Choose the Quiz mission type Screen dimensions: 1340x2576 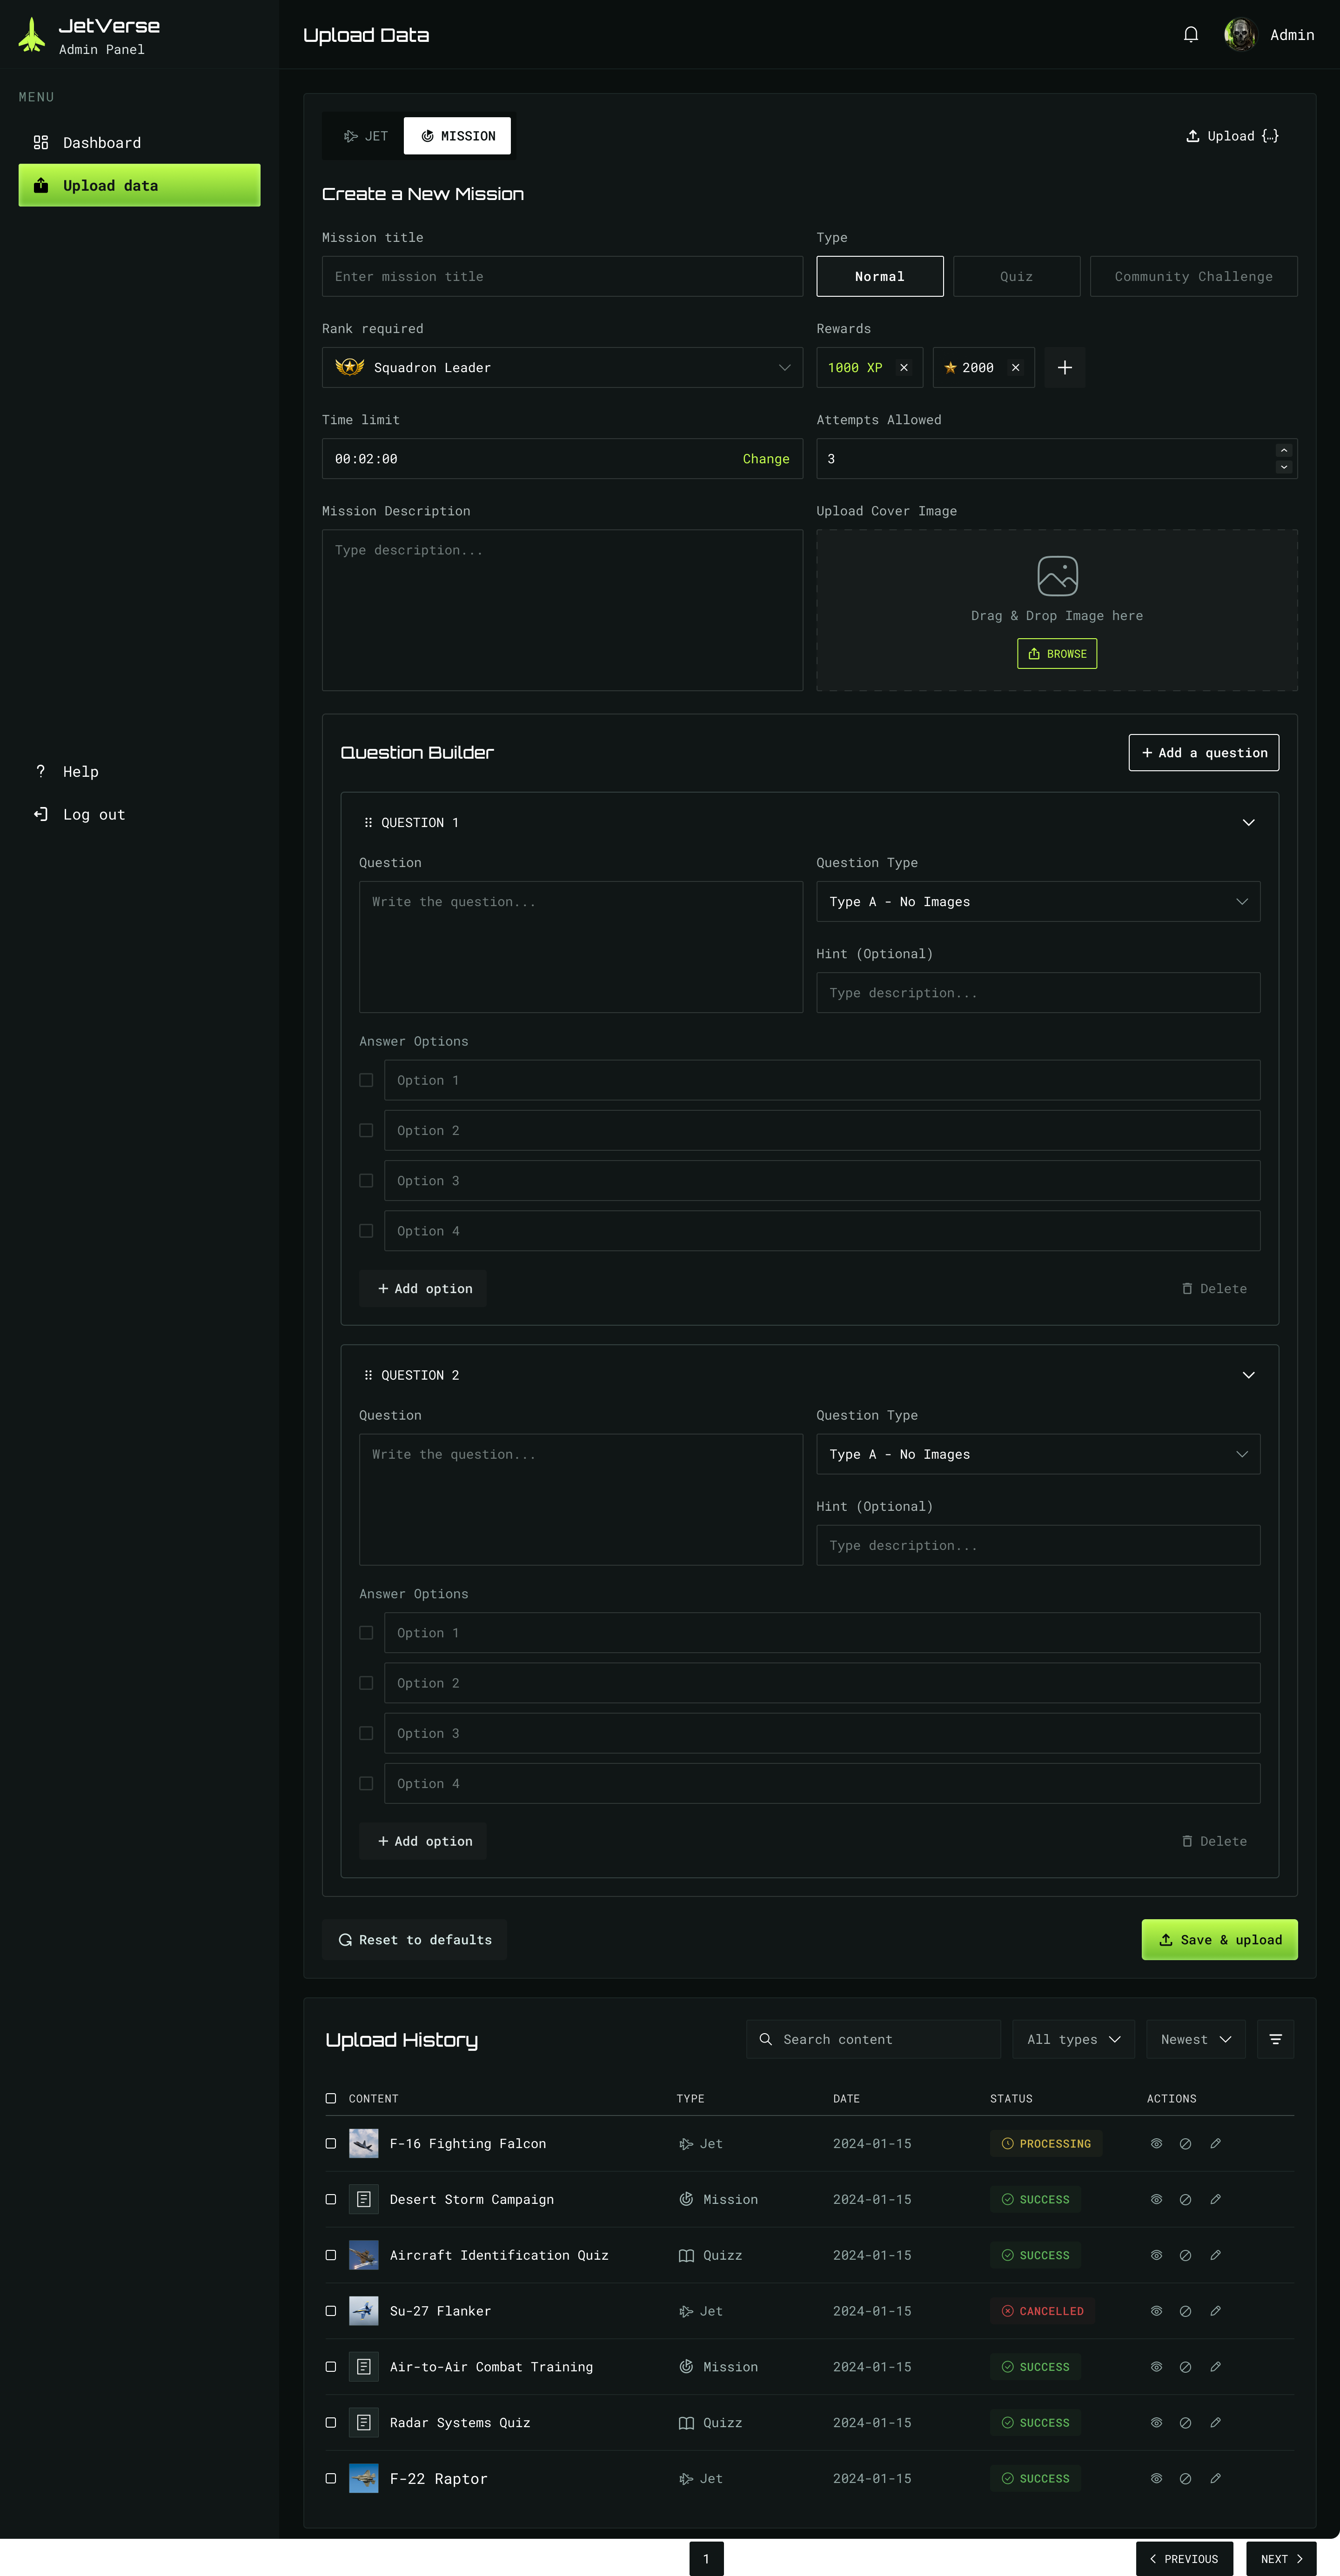click(1017, 277)
